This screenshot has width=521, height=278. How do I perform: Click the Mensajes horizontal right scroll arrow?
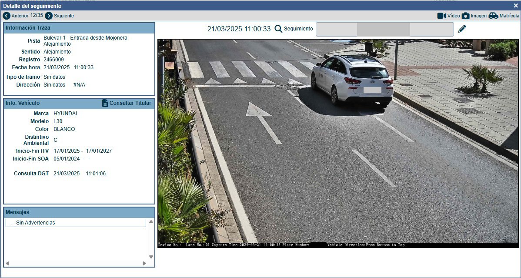pyautogui.click(x=144, y=263)
